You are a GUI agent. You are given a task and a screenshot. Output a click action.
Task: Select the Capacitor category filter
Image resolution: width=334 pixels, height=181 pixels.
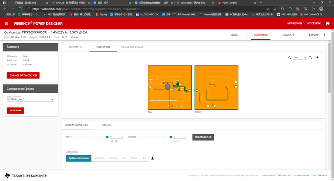coord(99,158)
